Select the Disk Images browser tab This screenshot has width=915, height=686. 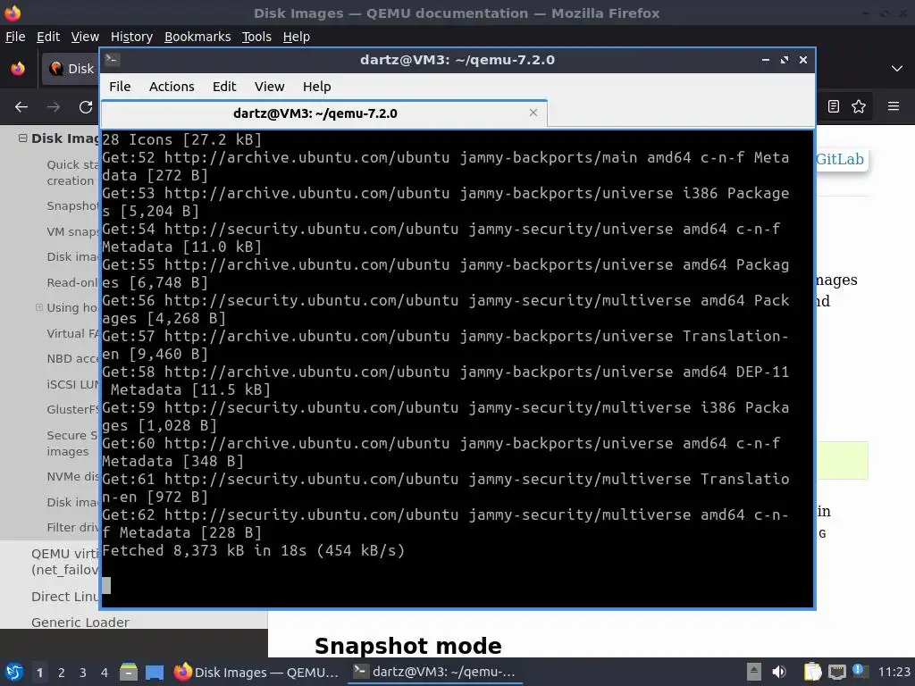71,68
